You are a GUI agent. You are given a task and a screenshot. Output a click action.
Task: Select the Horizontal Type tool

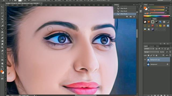tap(2, 54)
